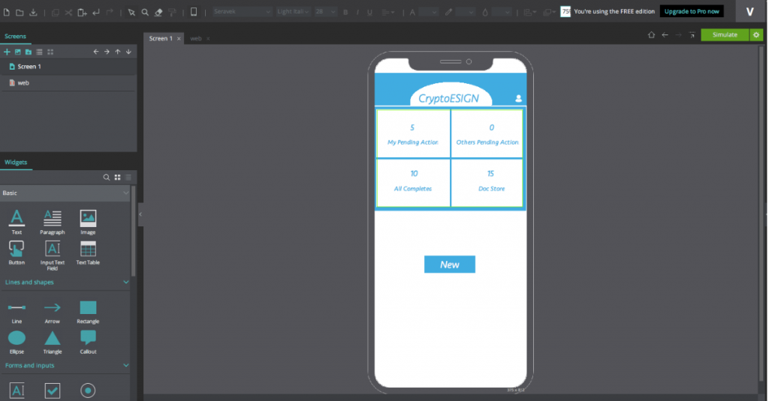Open the text alignment dropdown
This screenshot has width=769, height=401.
pyautogui.click(x=388, y=12)
